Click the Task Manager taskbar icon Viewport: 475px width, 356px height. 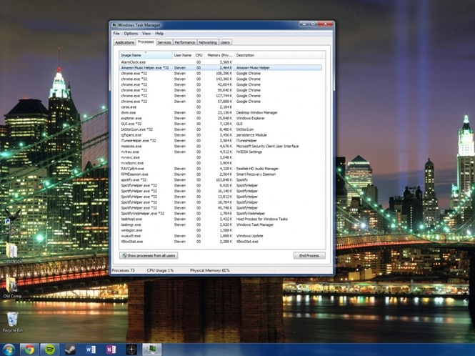point(151,350)
